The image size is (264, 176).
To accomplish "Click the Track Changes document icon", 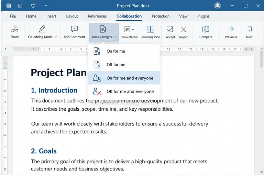I will coord(103,29).
